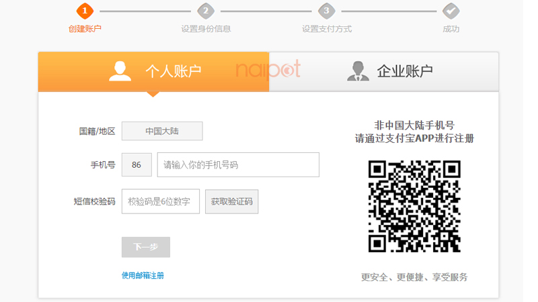The height and width of the screenshot is (302, 538).
Task: Click the Alipay APP QR code
Action: click(414, 206)
